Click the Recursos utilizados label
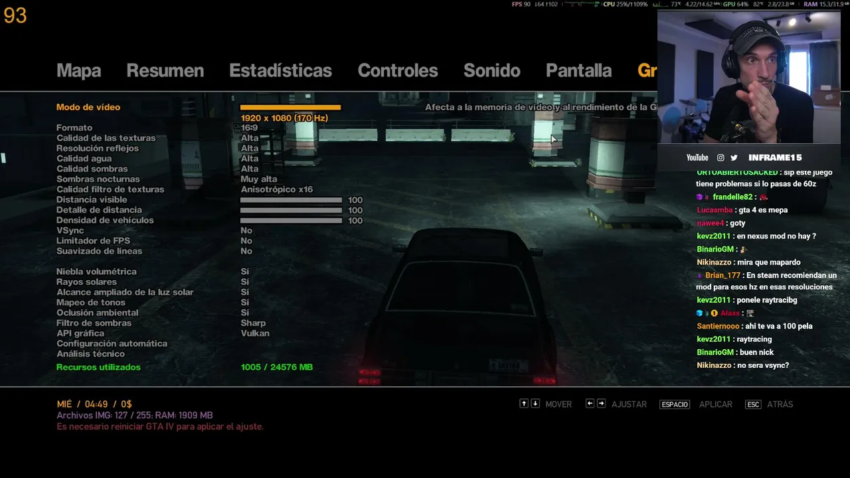This screenshot has height=478, width=850. pos(98,367)
